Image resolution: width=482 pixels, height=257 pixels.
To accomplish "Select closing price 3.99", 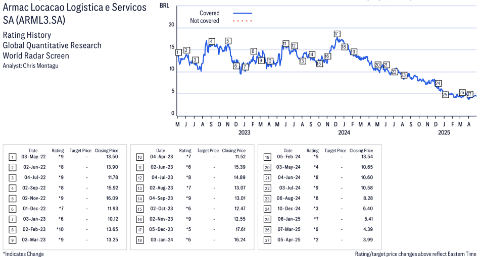I will [368, 239].
